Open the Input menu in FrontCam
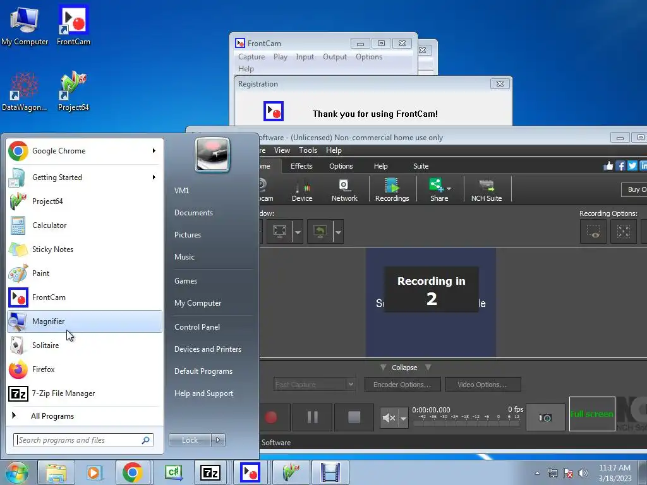This screenshot has height=485, width=647. 305,57
